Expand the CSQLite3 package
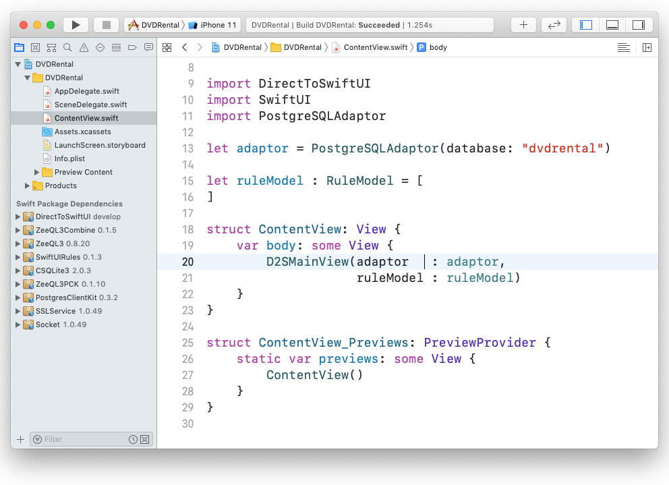669x485 pixels. (x=18, y=270)
